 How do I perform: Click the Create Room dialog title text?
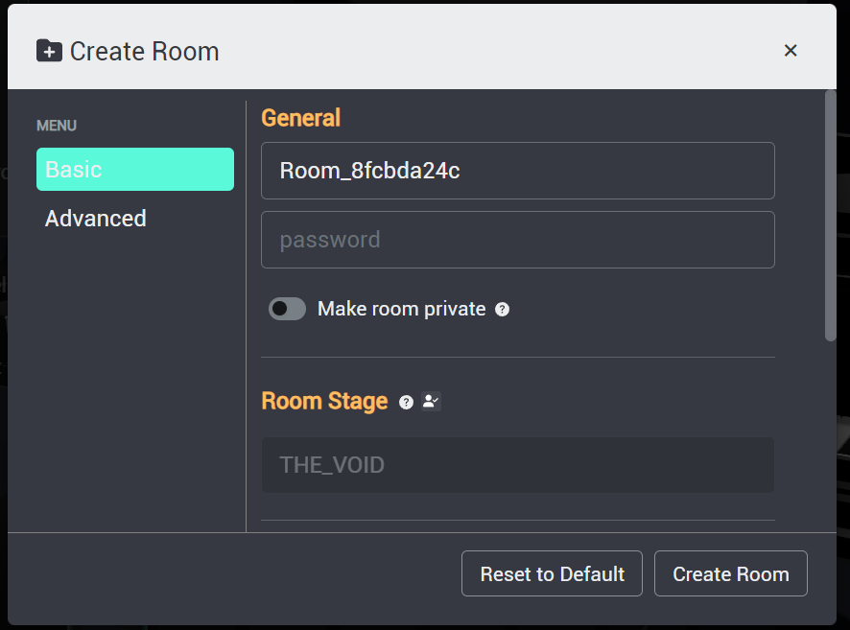pos(144,52)
